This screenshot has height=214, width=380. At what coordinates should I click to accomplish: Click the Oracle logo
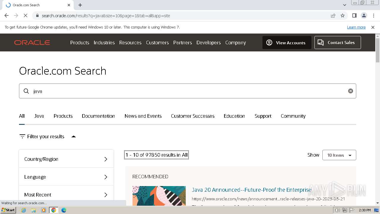pos(32,43)
